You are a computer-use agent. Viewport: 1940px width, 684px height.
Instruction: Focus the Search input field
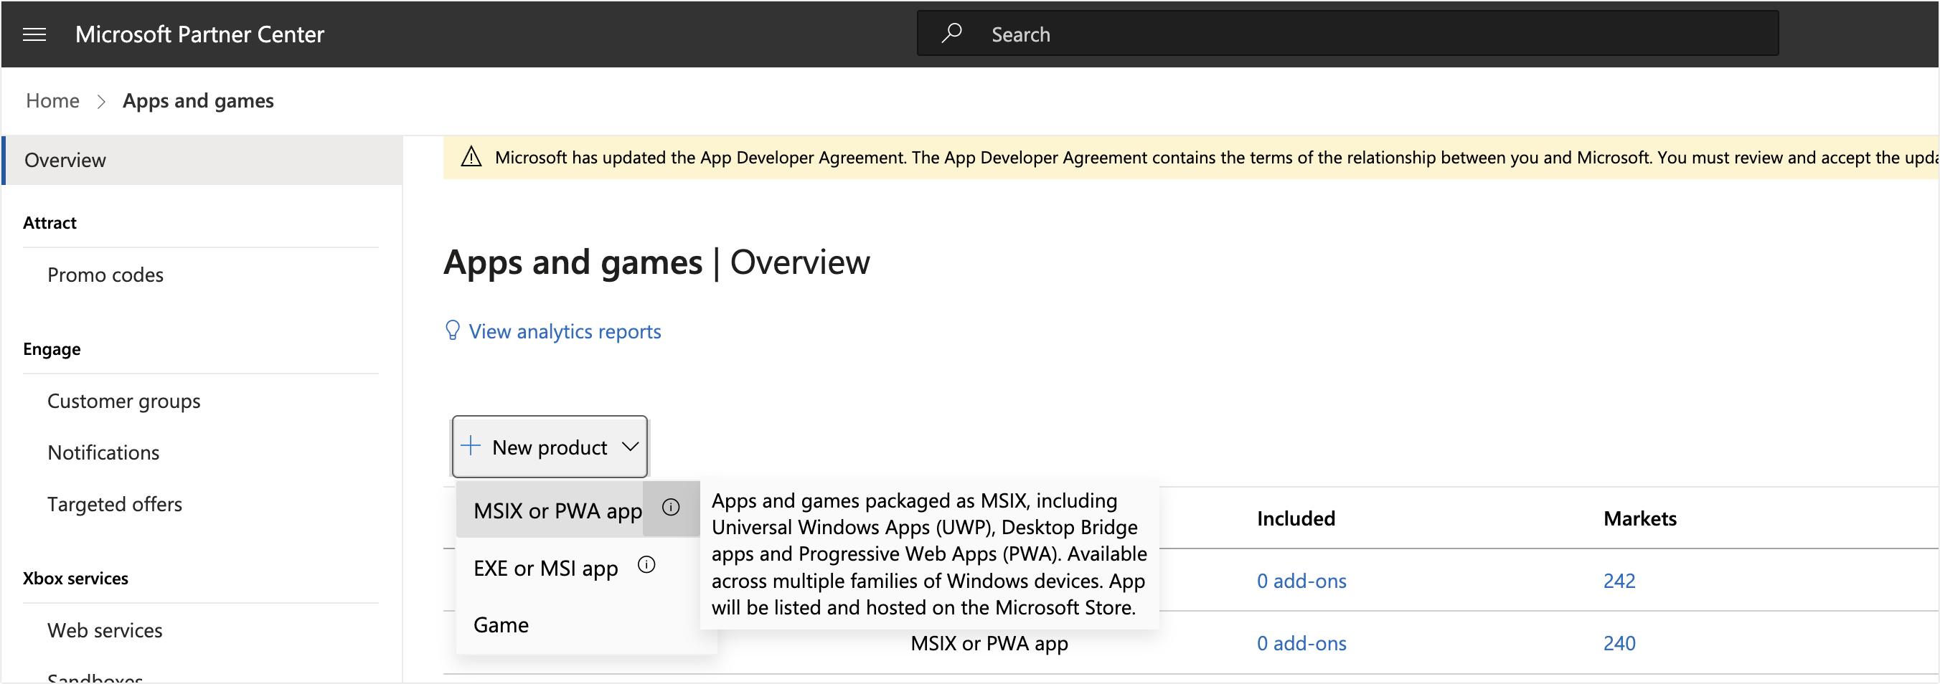click(x=1348, y=34)
